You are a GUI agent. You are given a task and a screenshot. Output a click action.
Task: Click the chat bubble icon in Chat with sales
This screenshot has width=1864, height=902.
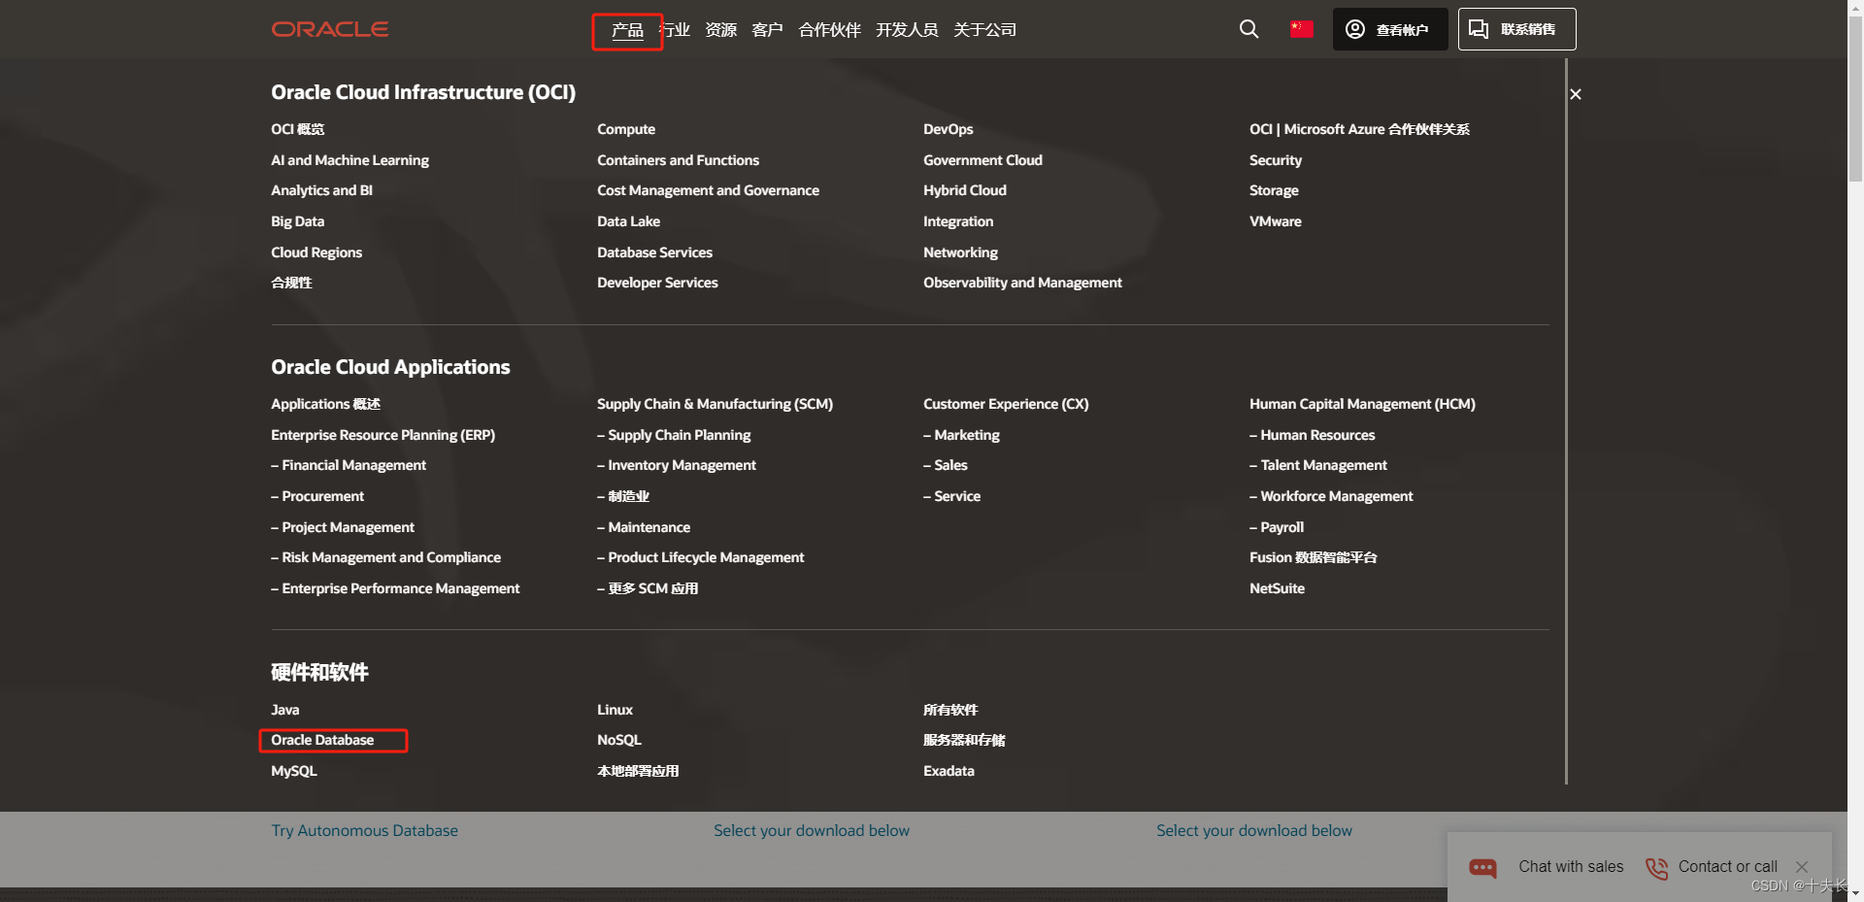pyautogui.click(x=1482, y=867)
